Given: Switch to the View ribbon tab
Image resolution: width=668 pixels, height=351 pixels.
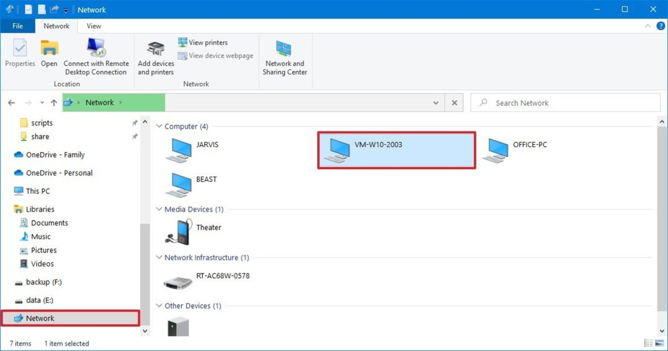Looking at the screenshot, I should [94, 26].
